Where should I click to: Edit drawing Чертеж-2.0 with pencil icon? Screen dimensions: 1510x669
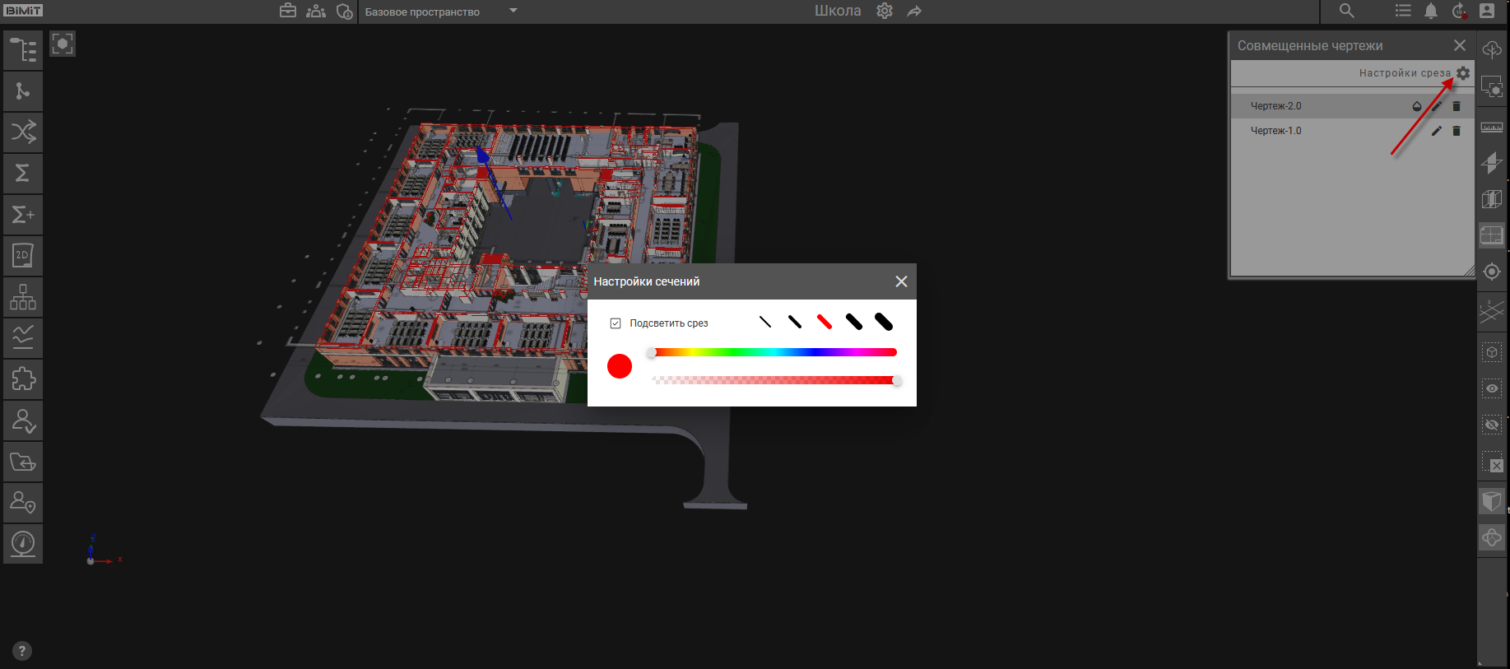tap(1437, 106)
